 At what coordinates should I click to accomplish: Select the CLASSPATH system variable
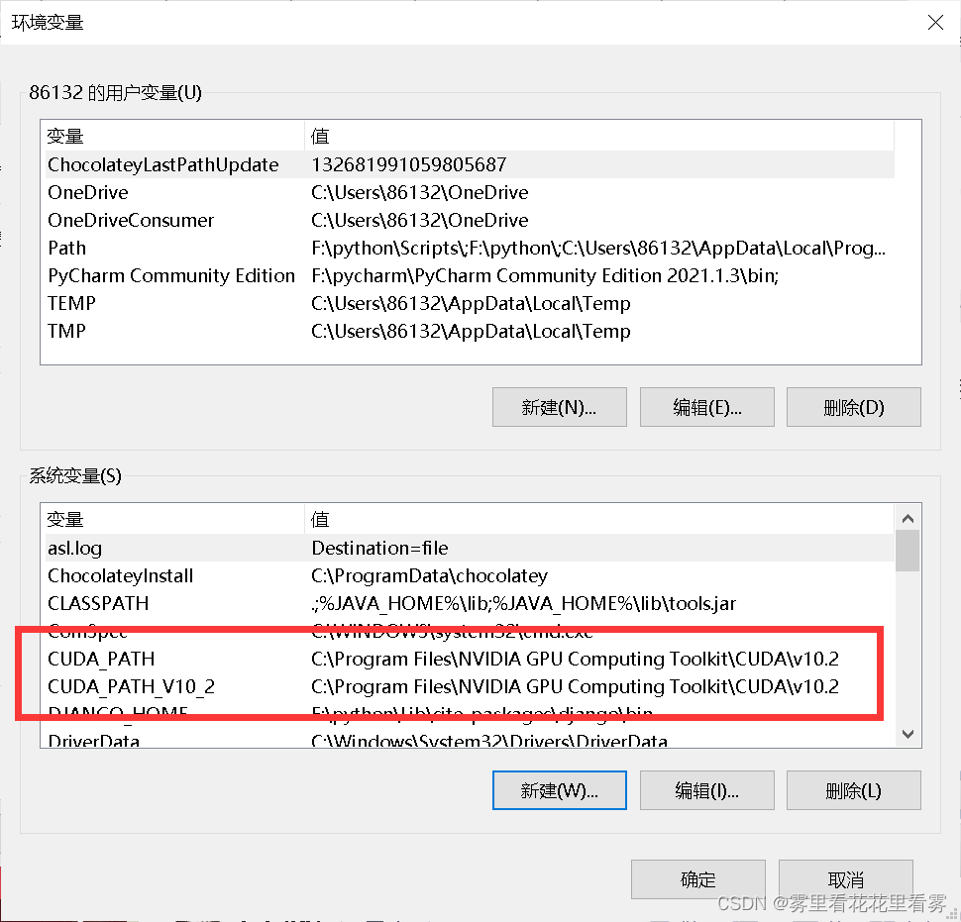click(470, 603)
